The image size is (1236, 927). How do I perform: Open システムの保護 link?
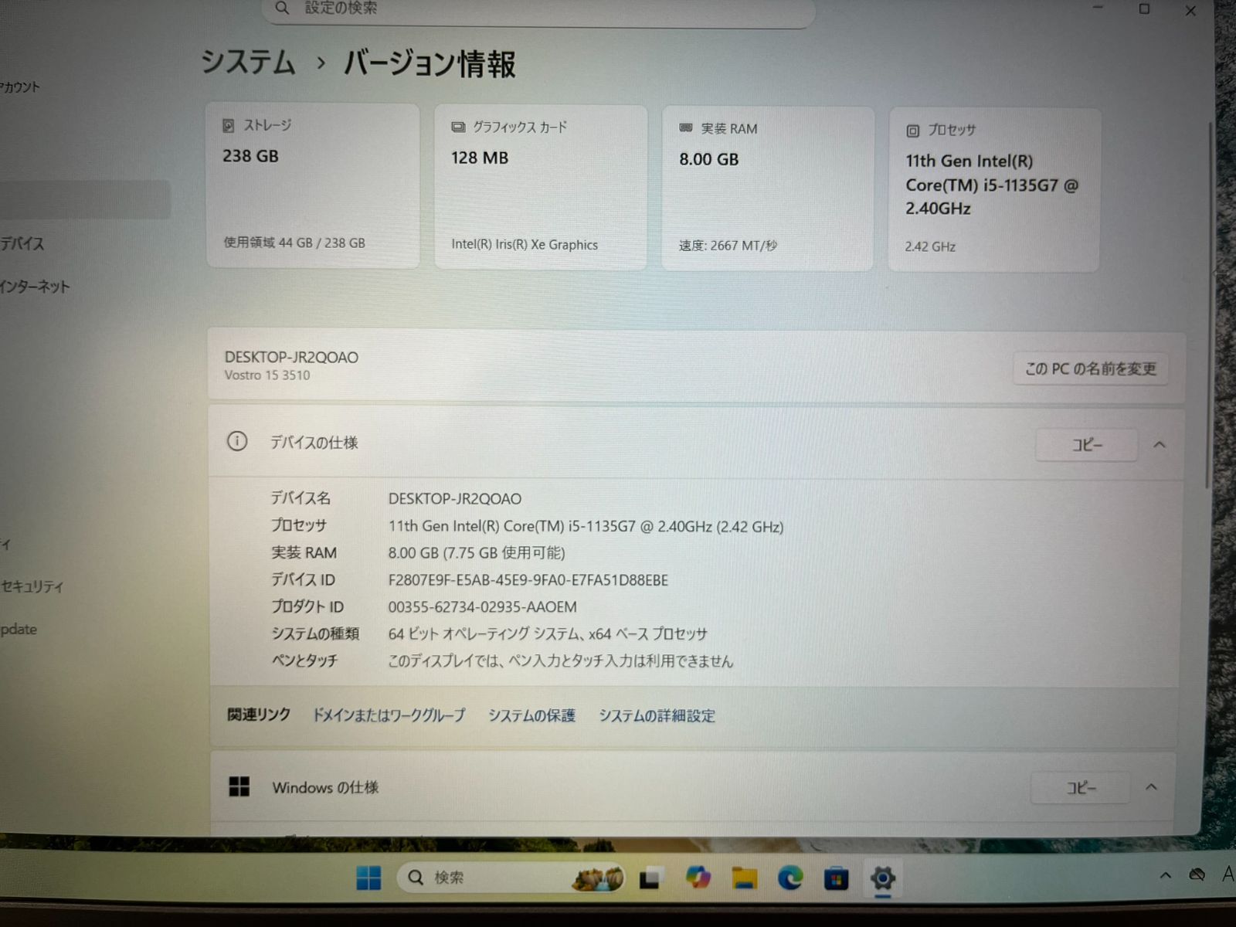click(531, 715)
